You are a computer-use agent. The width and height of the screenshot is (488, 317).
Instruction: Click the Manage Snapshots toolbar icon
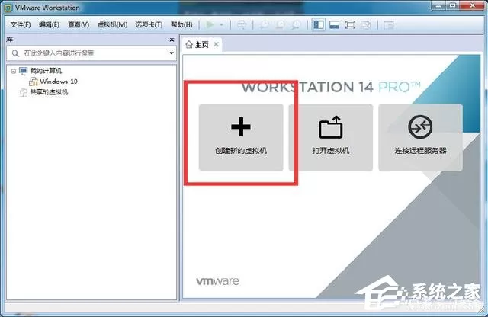tap(296, 25)
